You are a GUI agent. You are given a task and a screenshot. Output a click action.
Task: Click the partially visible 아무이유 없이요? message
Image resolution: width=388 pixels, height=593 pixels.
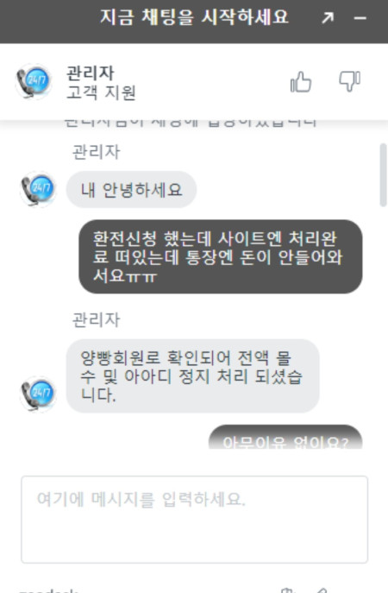(x=285, y=437)
